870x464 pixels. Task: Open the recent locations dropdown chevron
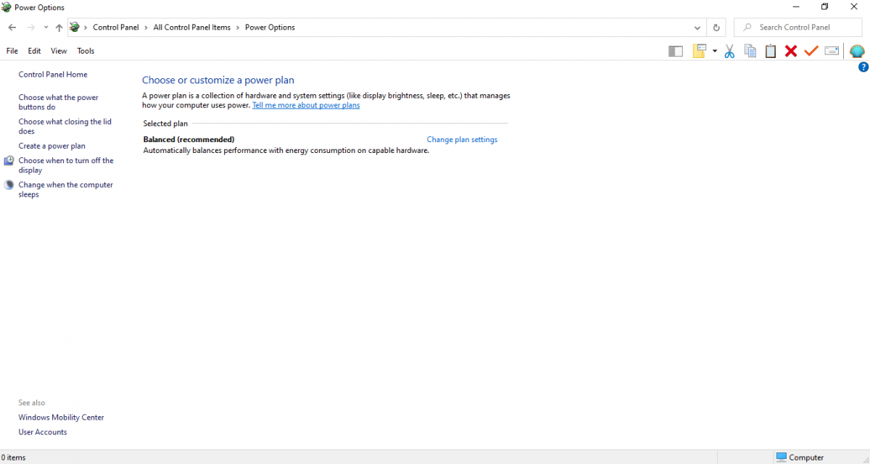[46, 28]
